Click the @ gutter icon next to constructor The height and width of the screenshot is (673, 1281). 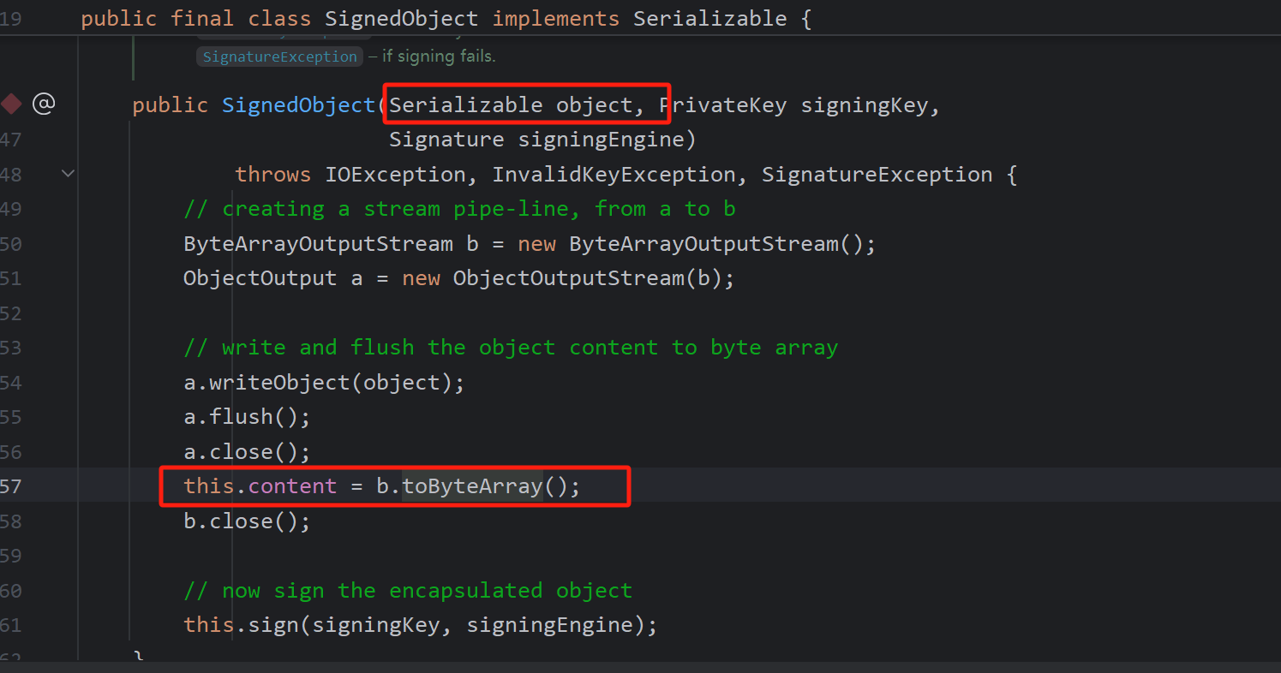tap(43, 104)
